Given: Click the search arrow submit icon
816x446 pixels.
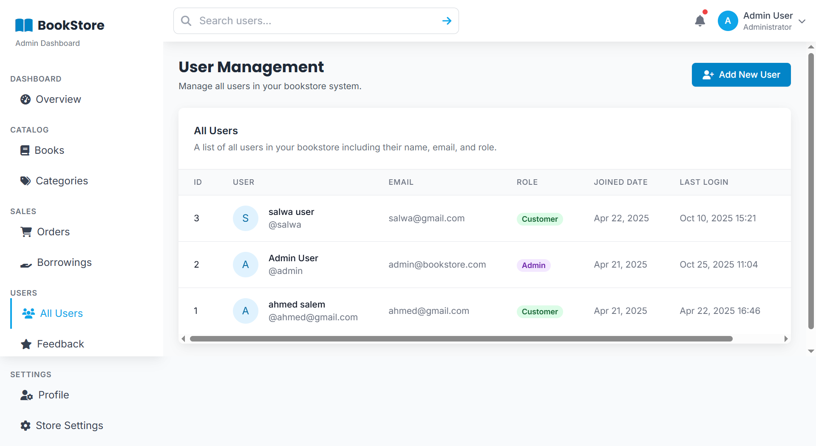Looking at the screenshot, I should [446, 21].
